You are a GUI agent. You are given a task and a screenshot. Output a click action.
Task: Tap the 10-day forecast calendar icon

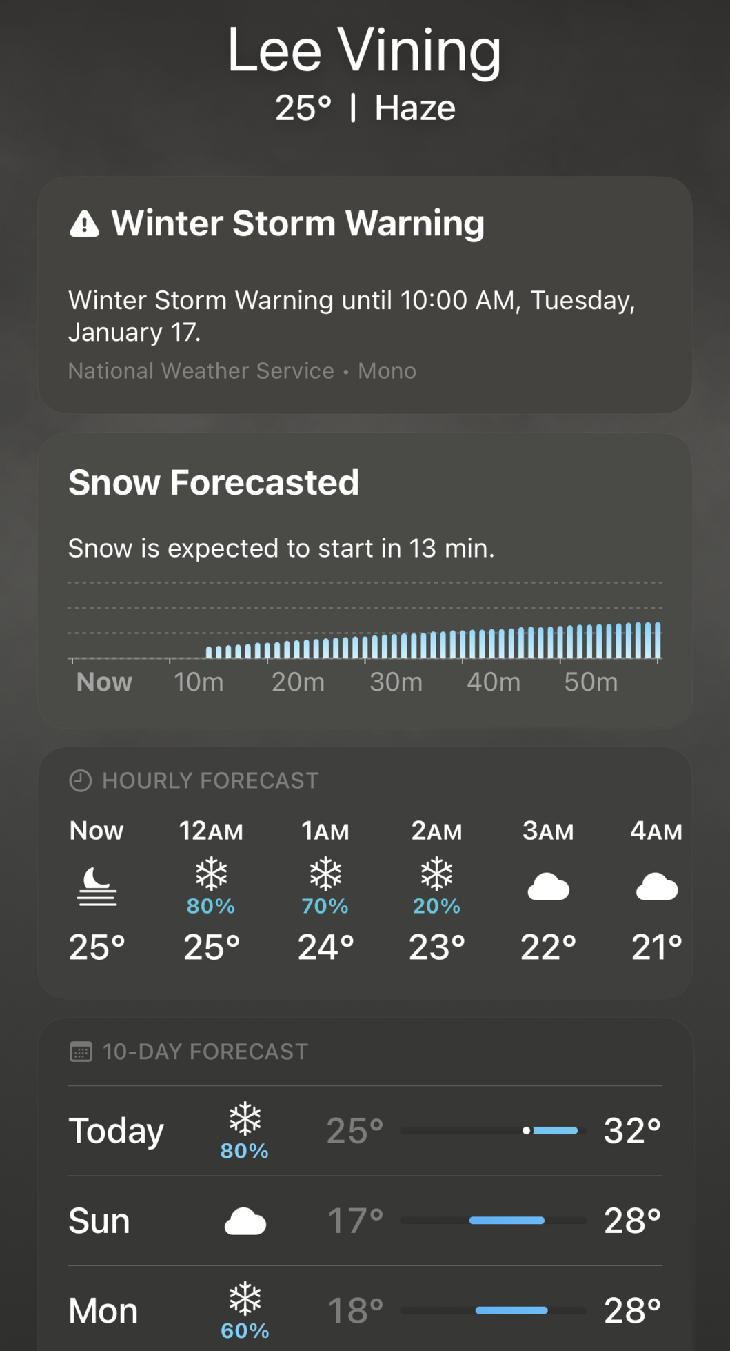(81, 1052)
